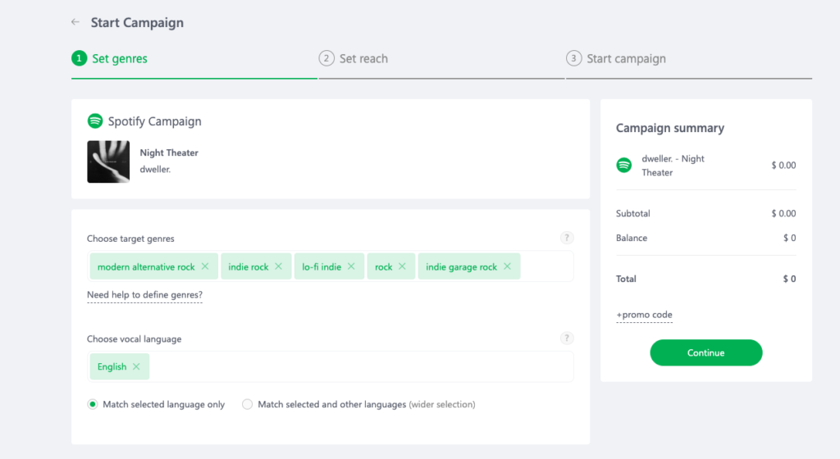Click the indie garage rock tag label

[461, 267]
